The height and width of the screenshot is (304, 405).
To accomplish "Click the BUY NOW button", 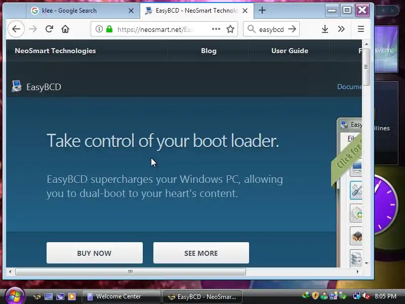I will (x=95, y=253).
